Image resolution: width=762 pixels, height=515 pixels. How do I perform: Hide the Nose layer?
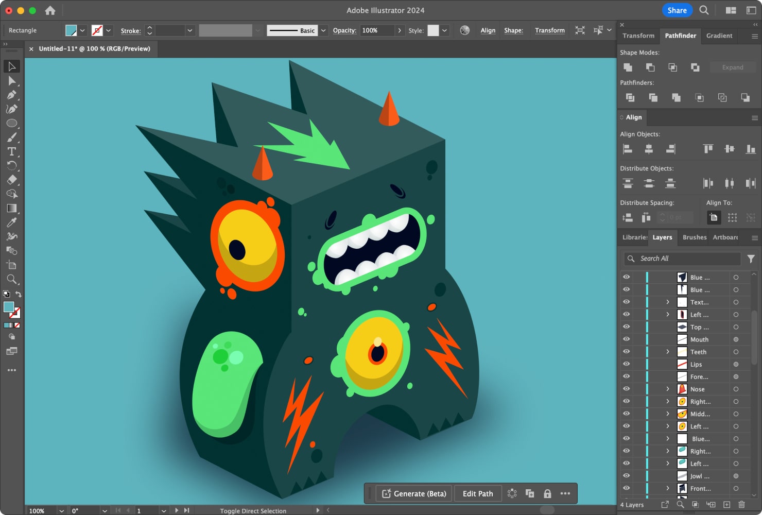pyautogui.click(x=627, y=389)
